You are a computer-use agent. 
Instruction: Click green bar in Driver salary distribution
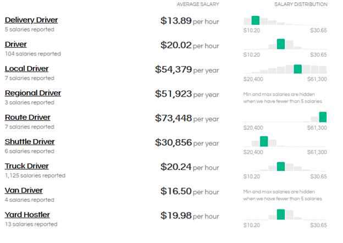pyautogui.click(x=281, y=44)
